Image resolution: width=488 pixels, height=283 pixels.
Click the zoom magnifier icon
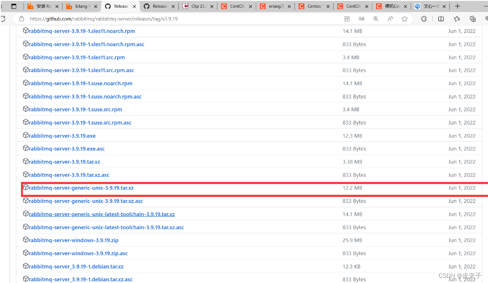[x=376, y=19]
